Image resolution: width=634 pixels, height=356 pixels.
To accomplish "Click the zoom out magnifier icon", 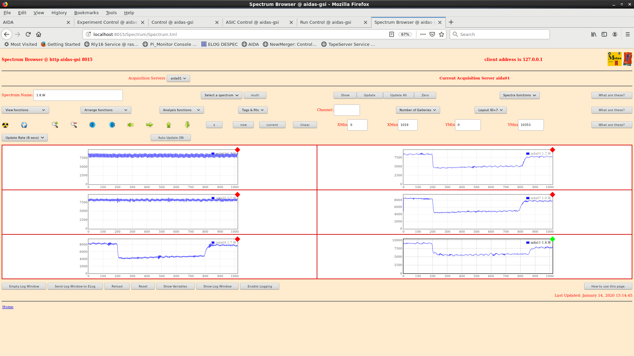I will point(74,125).
